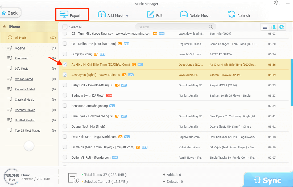
Task: Select song title Desi Kalakaar - PagalWorld.com
Action: coord(94,137)
